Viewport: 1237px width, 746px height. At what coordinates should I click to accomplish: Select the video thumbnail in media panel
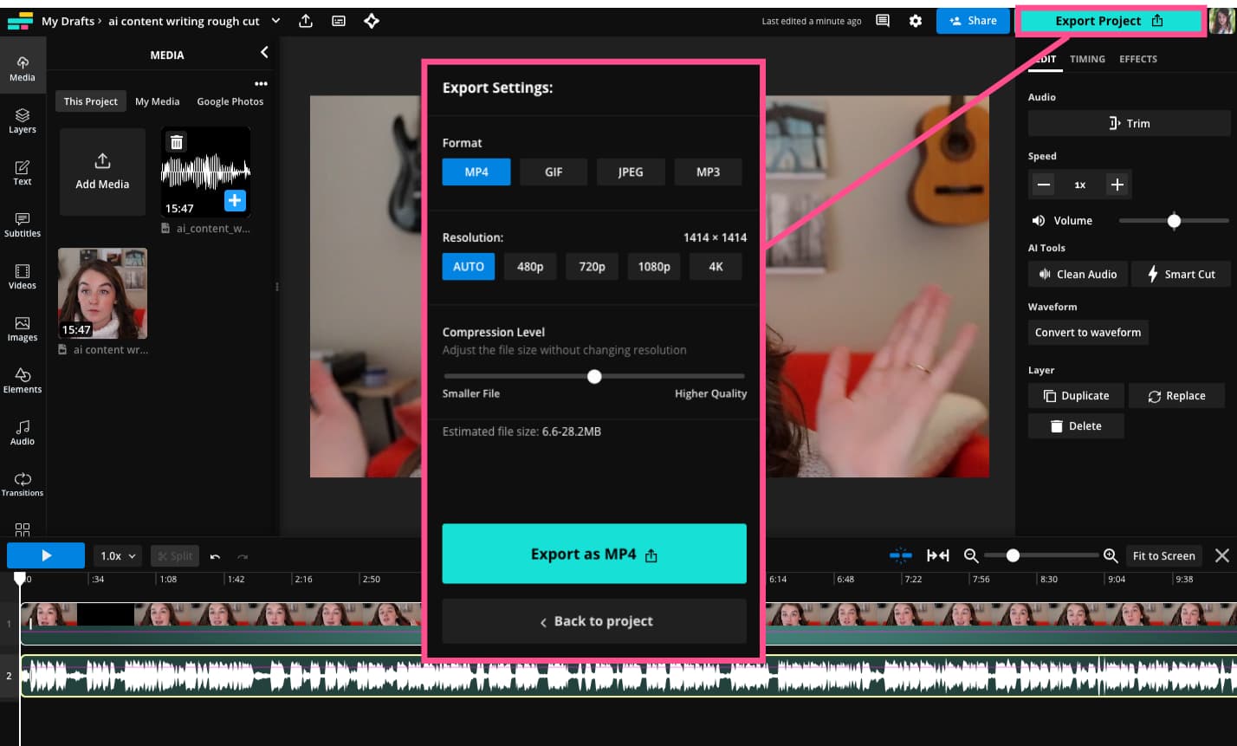(x=102, y=293)
